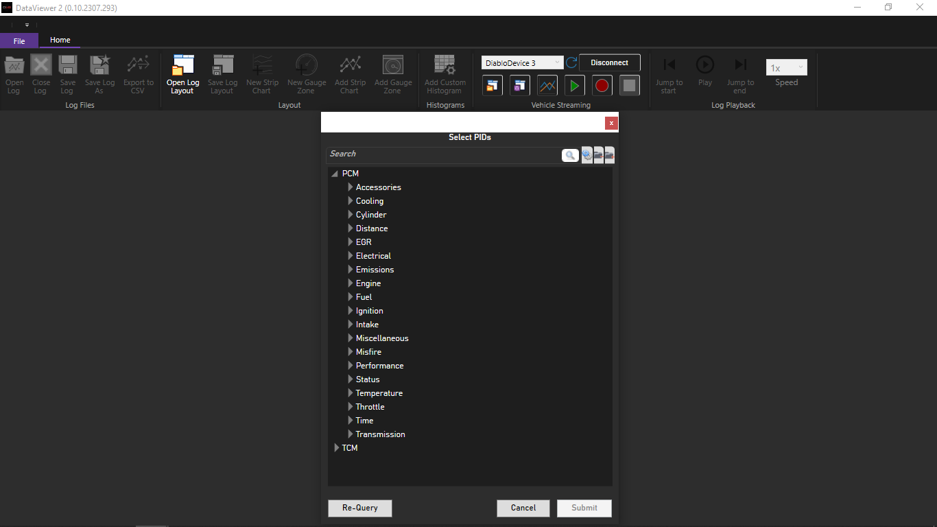The height and width of the screenshot is (527, 937).
Task: Click the Re-Query button
Action: tap(360, 508)
